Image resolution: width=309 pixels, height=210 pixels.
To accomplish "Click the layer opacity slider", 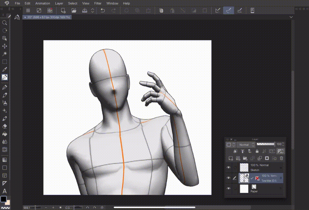I will point(265,144).
